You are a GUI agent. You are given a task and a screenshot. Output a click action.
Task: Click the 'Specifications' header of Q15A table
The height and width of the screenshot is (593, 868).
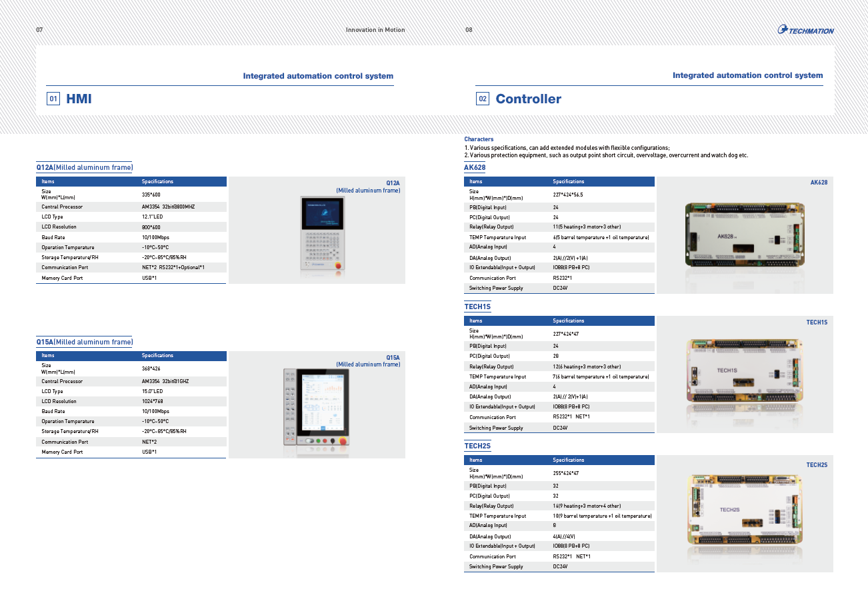[x=157, y=356]
